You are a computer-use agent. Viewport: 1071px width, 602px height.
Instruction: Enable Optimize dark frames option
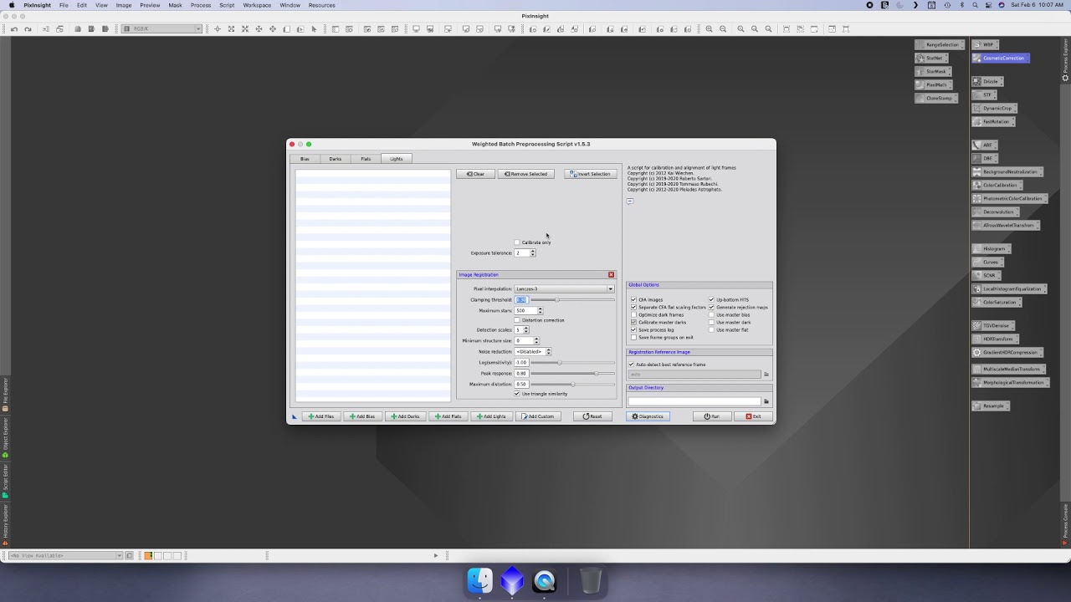tap(633, 314)
